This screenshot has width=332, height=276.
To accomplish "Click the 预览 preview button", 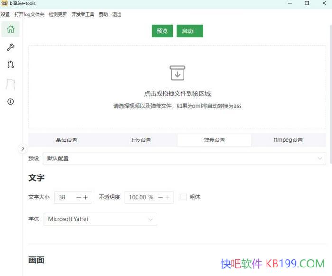I will click(x=162, y=31).
